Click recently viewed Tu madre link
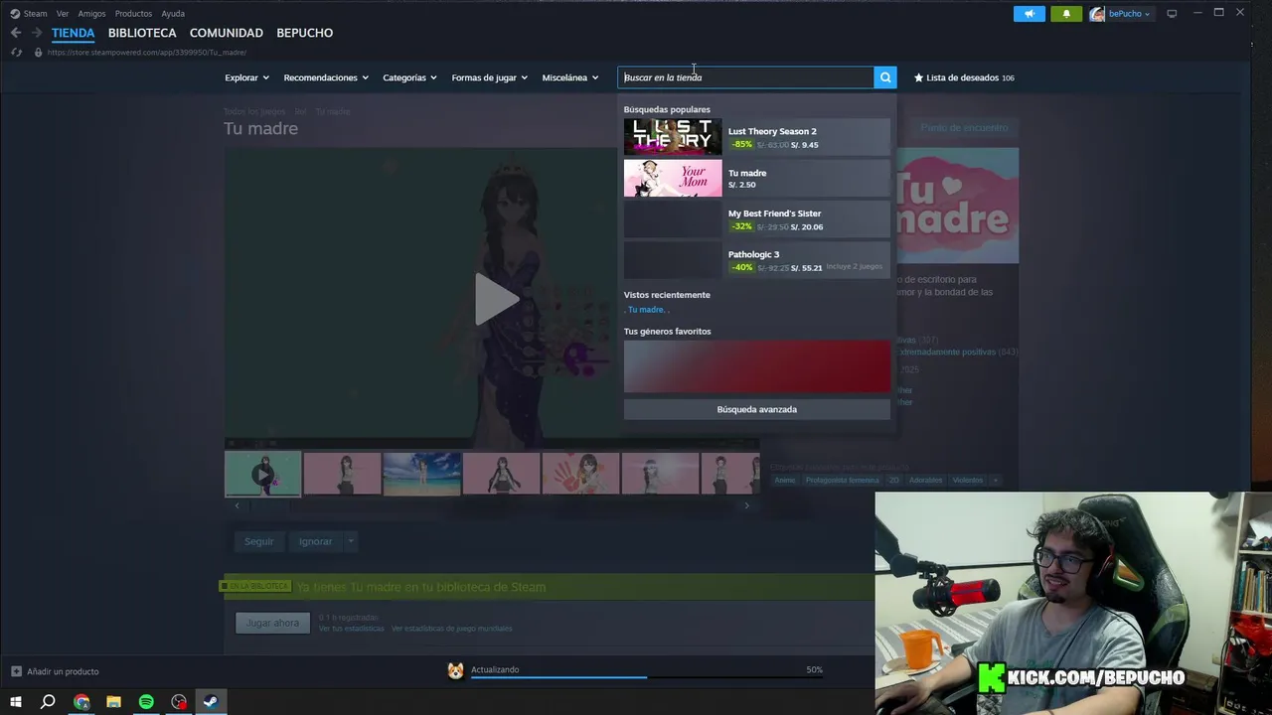Viewport: 1272px width, 715px height. (646, 310)
